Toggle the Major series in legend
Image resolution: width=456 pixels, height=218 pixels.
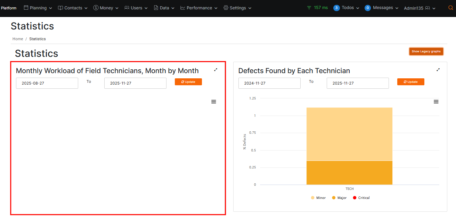(339, 198)
